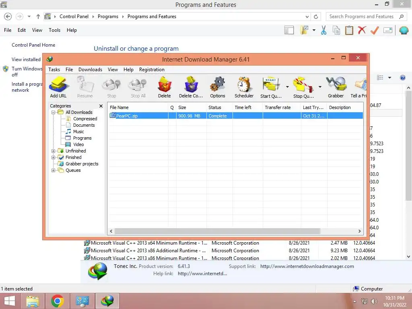Viewport: 412px width, 309px height.
Task: Open the folder options dropdown arrow in toolbar
Action: [314, 30]
